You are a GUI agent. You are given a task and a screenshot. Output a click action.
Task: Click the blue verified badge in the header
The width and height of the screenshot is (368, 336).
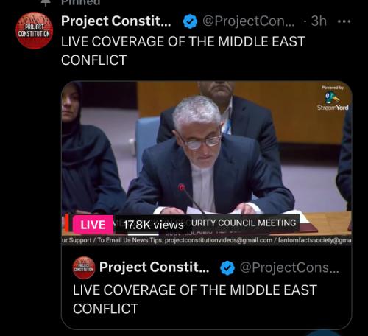(190, 21)
